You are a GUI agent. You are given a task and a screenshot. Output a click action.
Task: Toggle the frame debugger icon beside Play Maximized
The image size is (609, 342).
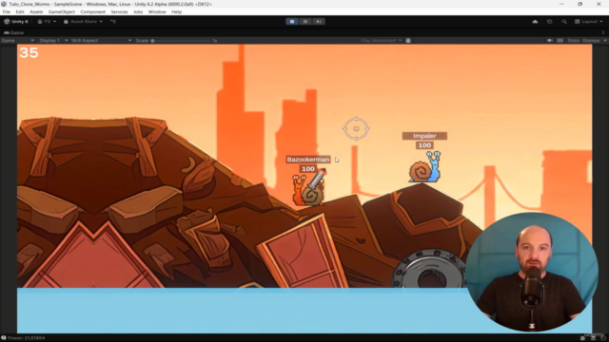click(x=408, y=40)
